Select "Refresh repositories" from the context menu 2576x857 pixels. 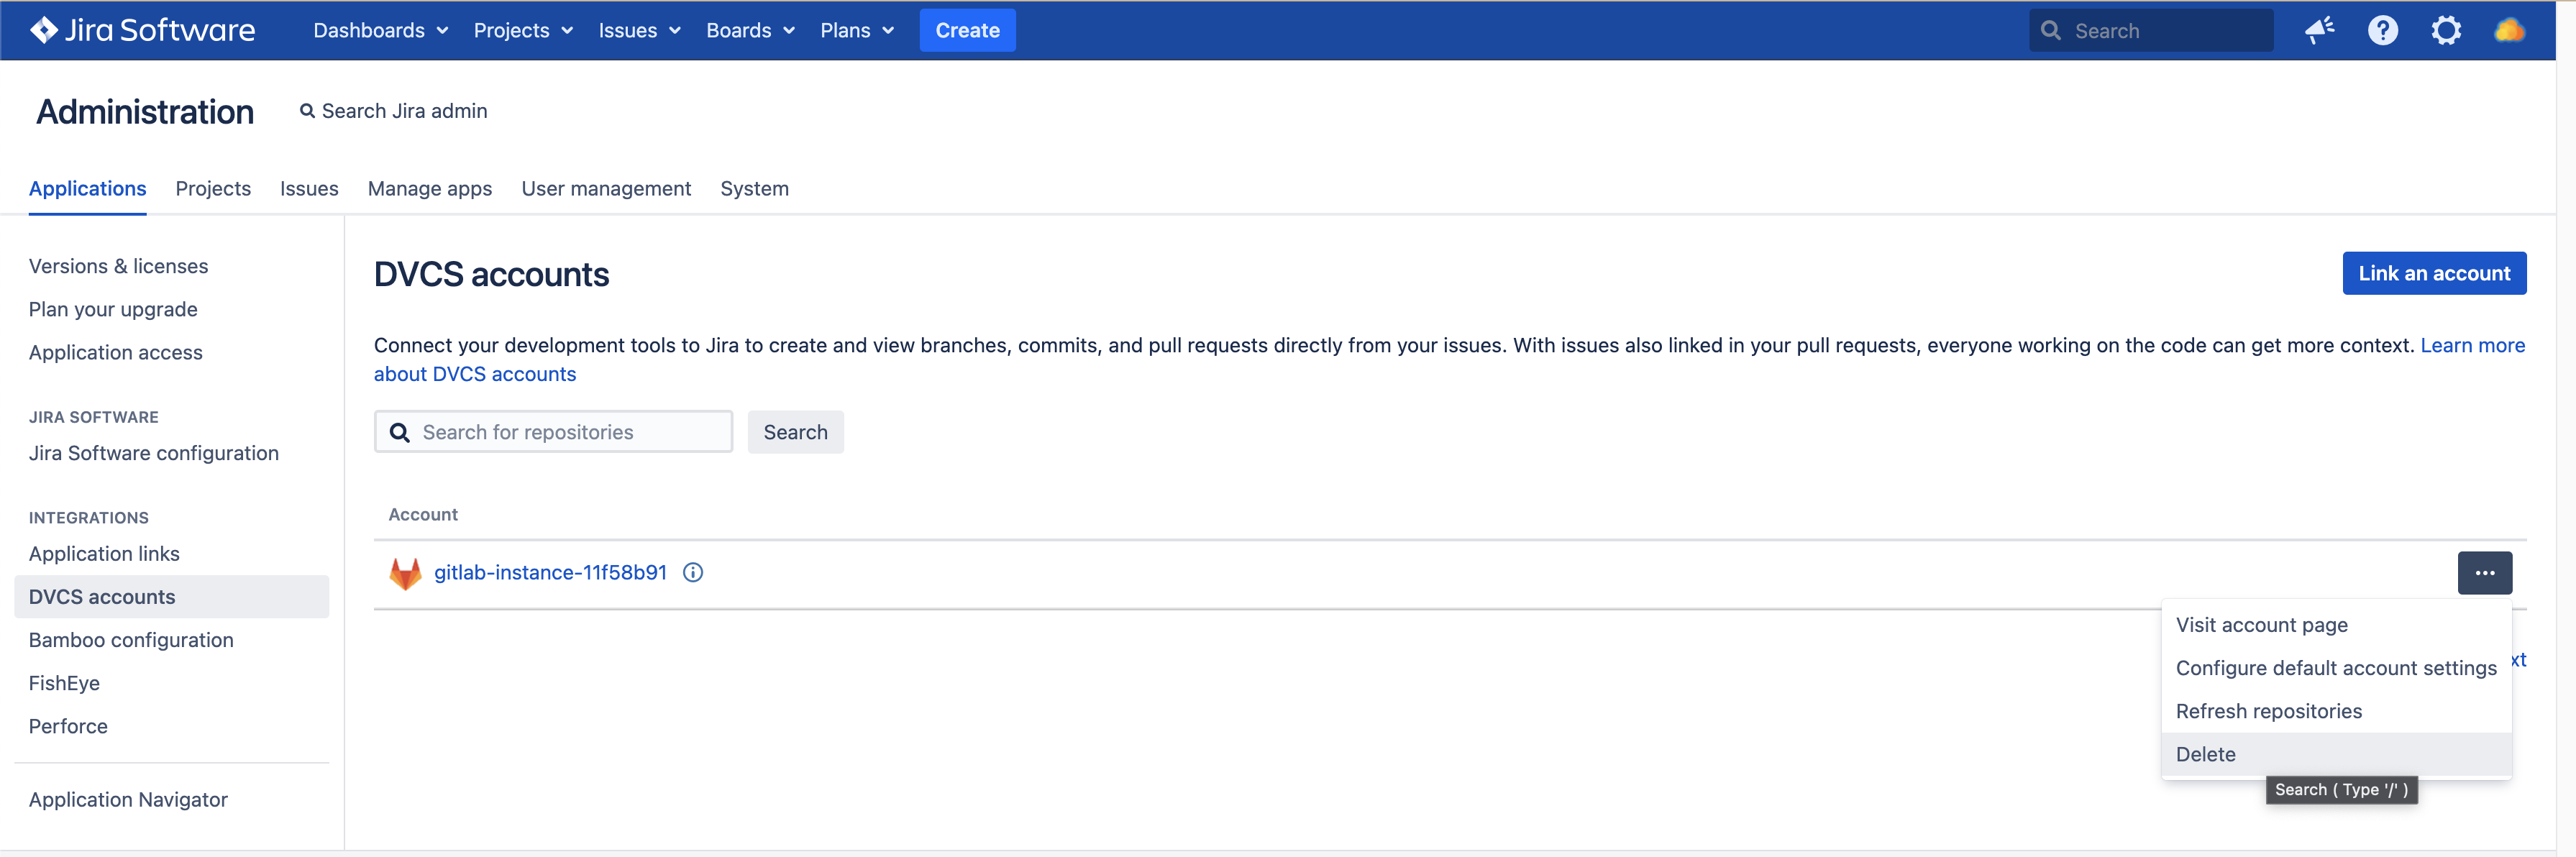(x=2269, y=710)
